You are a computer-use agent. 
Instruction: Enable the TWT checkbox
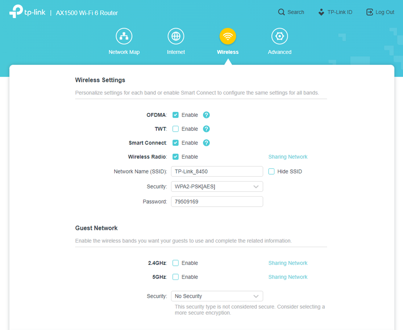(x=176, y=129)
